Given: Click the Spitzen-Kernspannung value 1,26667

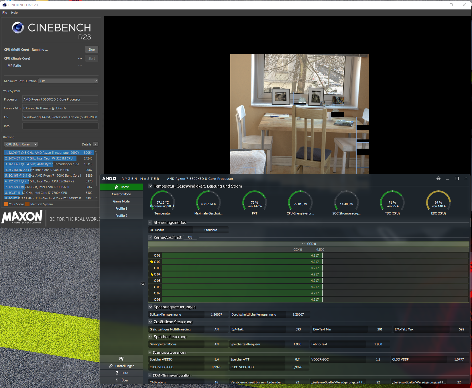Looking at the screenshot, I should pyautogui.click(x=217, y=314).
